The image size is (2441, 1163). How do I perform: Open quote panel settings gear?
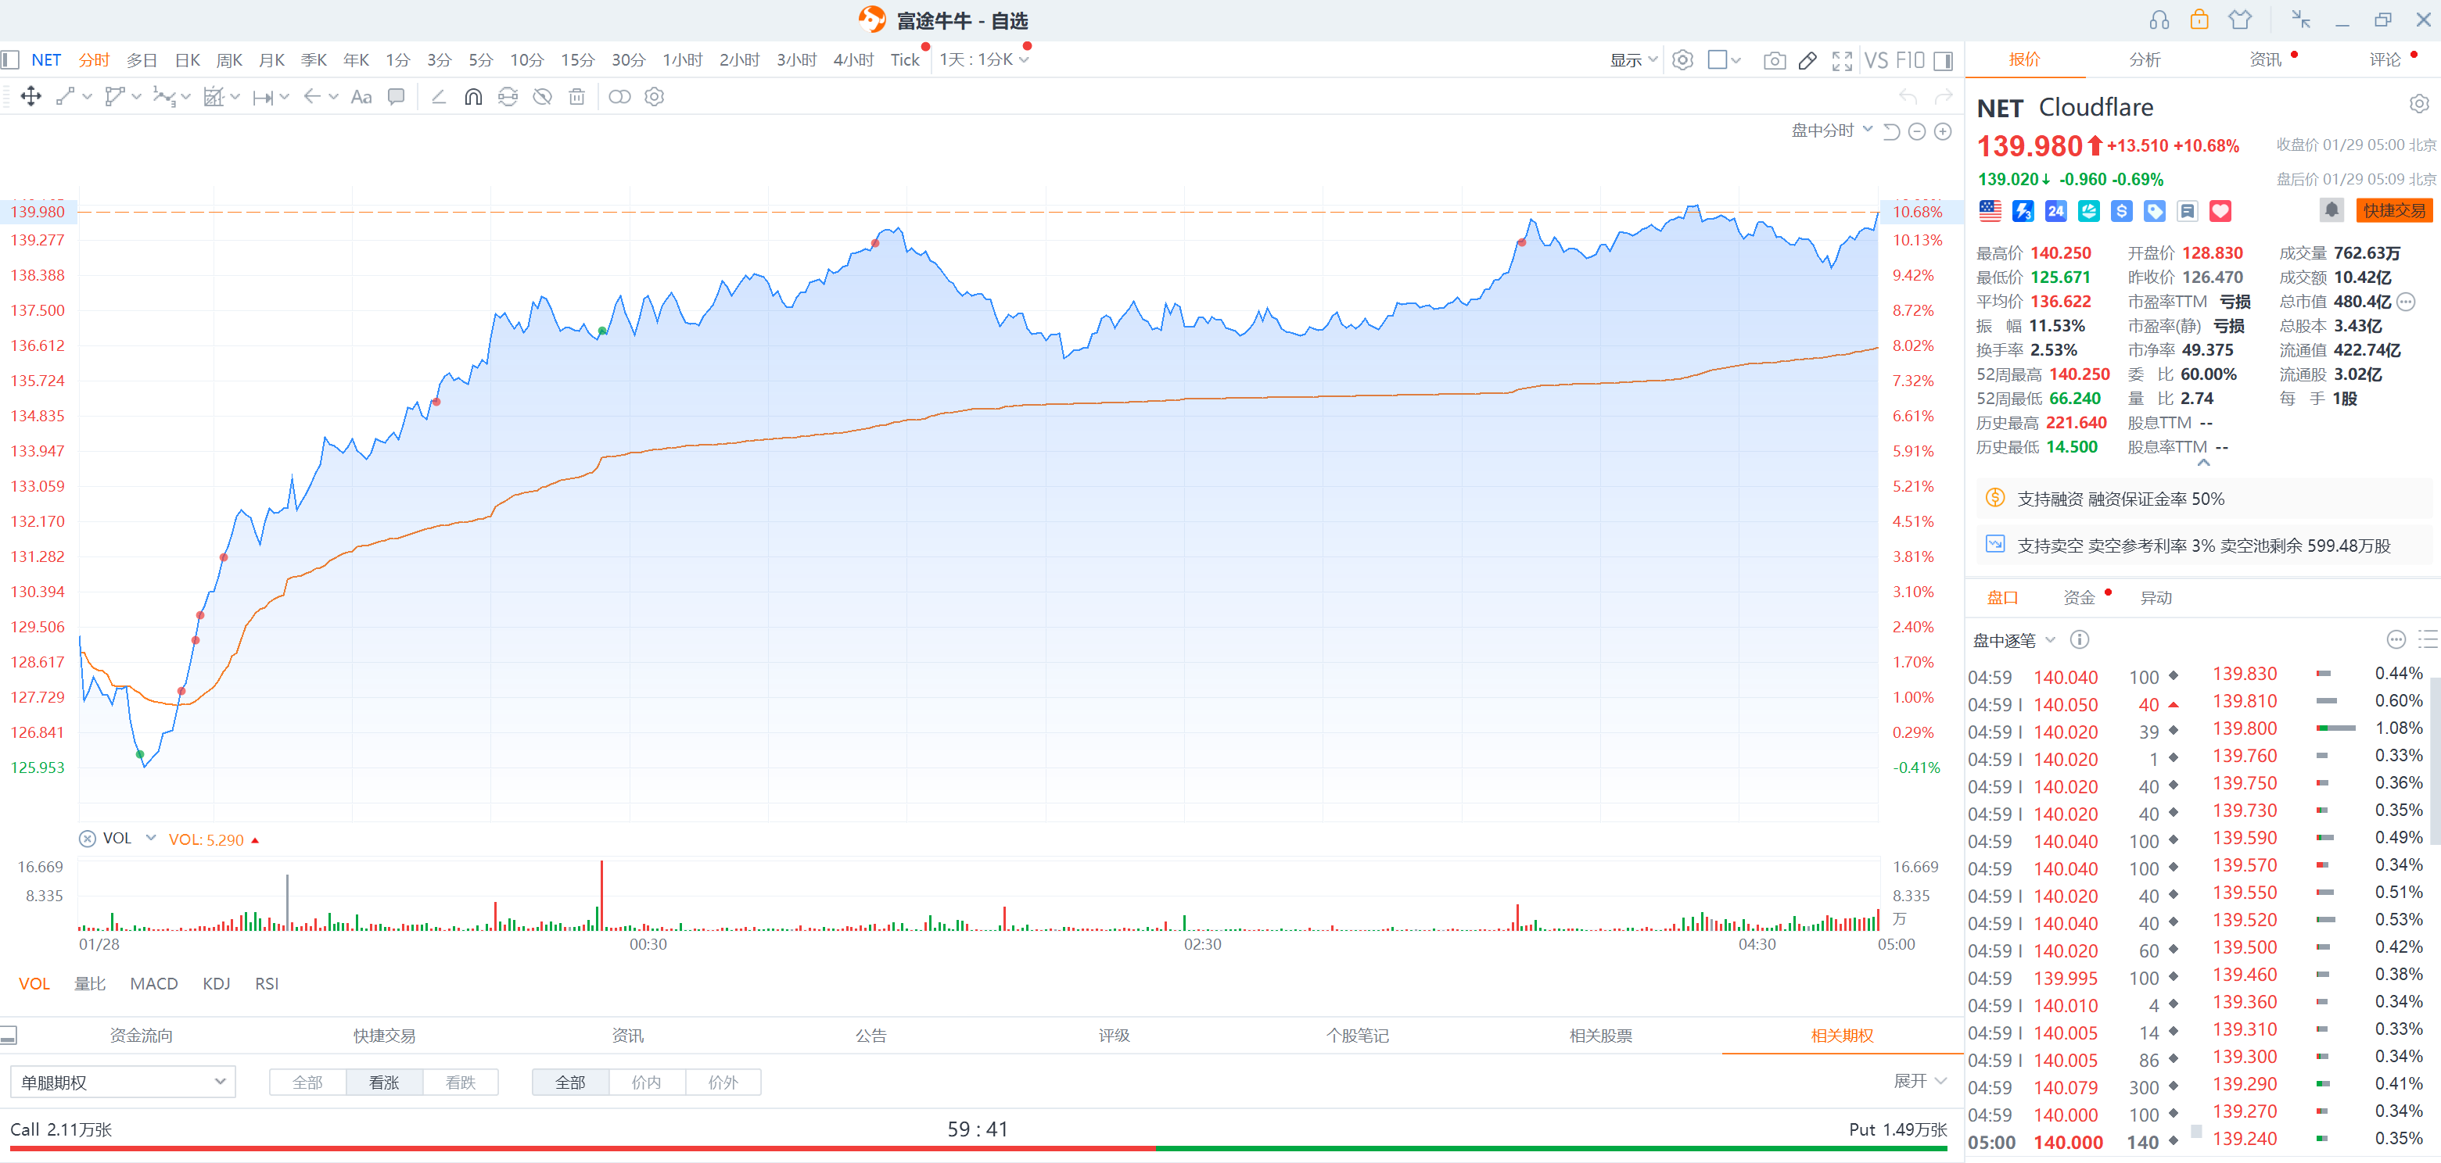coord(2418,103)
